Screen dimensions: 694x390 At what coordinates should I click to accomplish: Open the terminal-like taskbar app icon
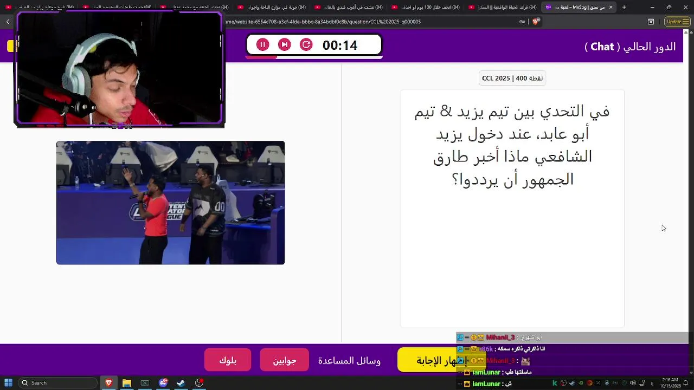pyautogui.click(x=145, y=383)
